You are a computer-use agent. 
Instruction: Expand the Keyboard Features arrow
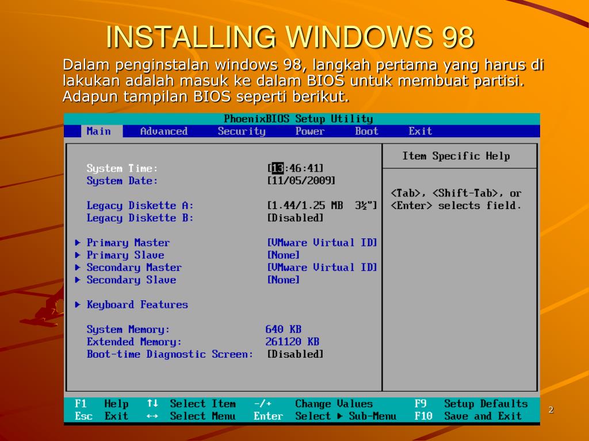(x=78, y=304)
